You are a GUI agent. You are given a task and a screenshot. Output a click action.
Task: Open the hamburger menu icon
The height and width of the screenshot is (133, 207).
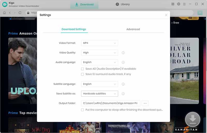click(x=184, y=4)
